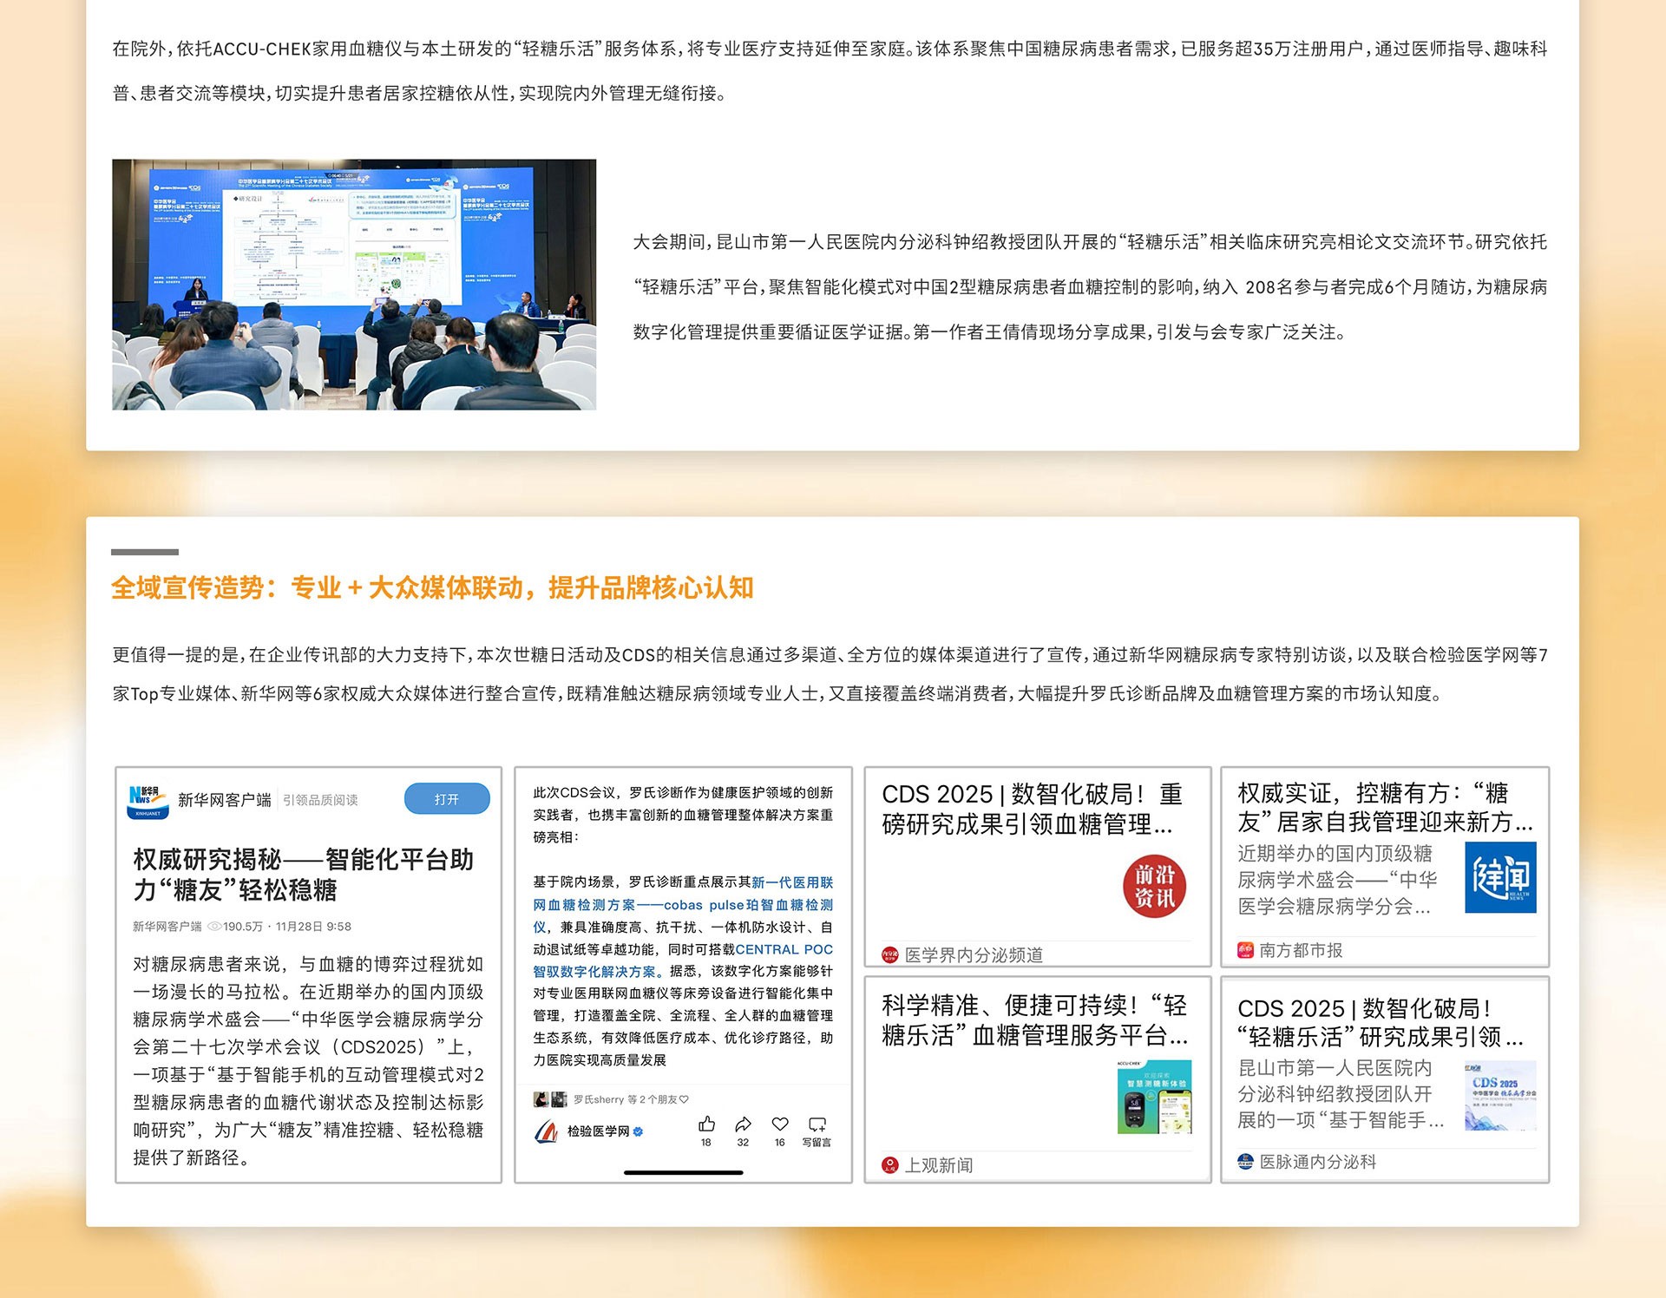Click the 全域宣传造势 orange section heading
The image size is (1666, 1298).
432,588
